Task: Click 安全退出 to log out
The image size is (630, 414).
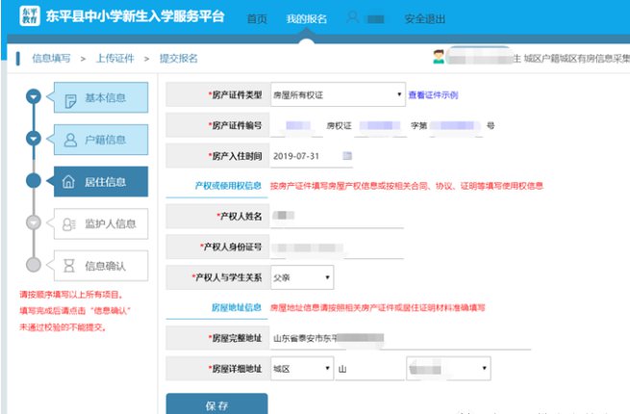Action: point(424,19)
